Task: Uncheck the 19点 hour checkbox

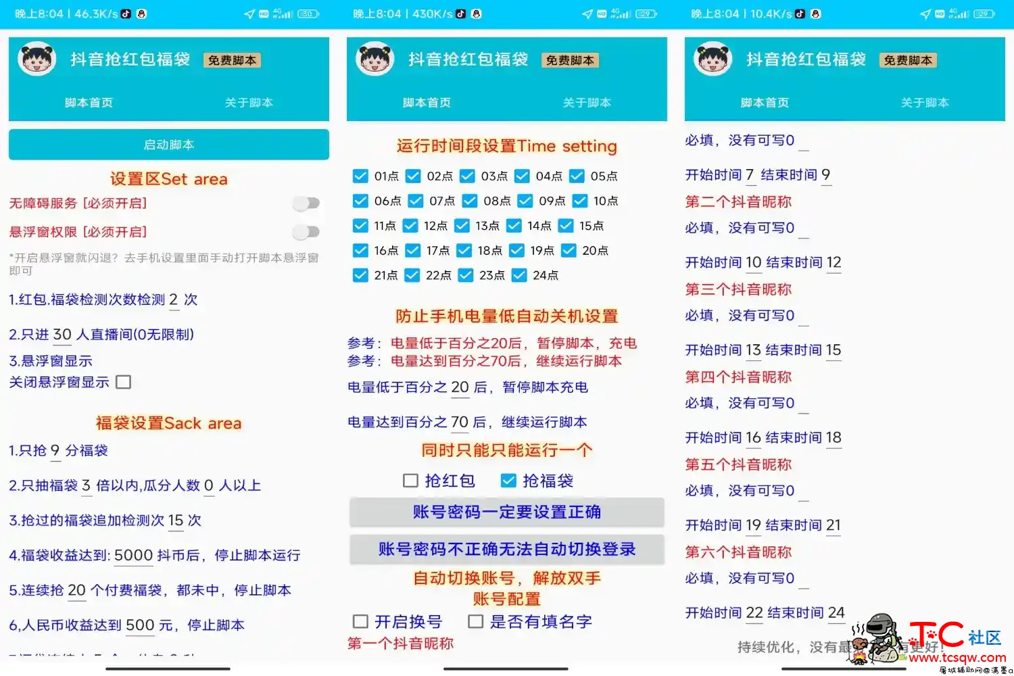Action: 516,251
